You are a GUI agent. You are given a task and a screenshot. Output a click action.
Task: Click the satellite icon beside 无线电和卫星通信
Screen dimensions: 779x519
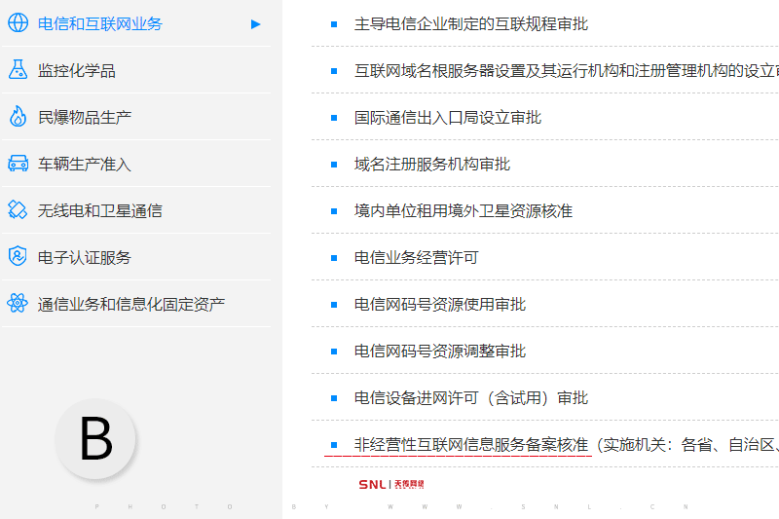pos(18,210)
